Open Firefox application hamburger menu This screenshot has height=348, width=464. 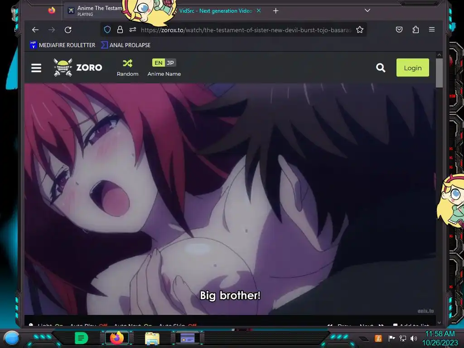tap(432, 29)
